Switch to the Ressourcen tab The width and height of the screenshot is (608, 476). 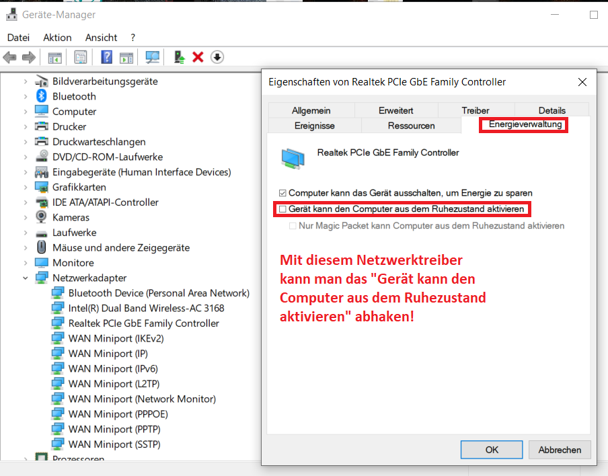pos(412,126)
